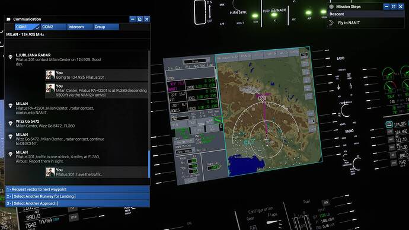Click the magenta active waypoint row on MFD
409x230 pixels.
coord(191,86)
